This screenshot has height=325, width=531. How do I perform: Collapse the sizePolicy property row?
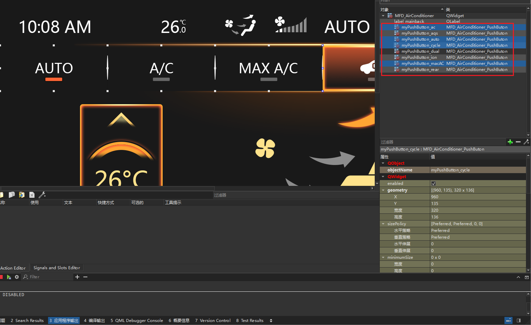click(383, 224)
